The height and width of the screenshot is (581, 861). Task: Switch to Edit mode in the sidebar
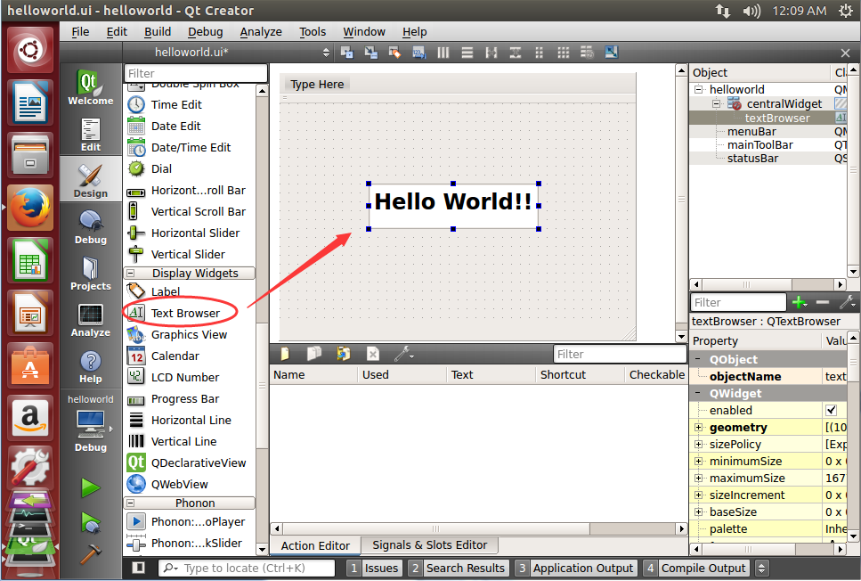91,134
